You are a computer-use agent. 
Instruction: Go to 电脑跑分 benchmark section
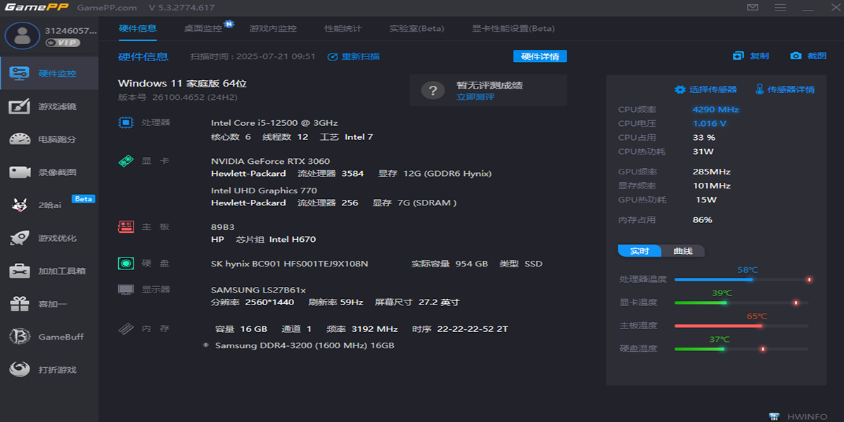(49, 139)
